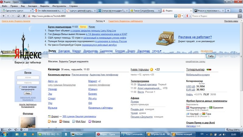Click the логин input field
Viewport: 243px width, 137px height.
pyautogui.click(x=28, y=77)
